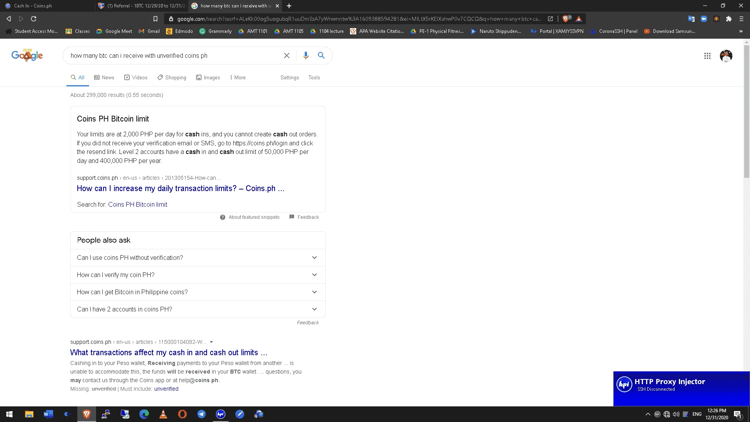Open File Explorer from taskbar
This screenshot has width=750, height=422.
click(x=29, y=414)
